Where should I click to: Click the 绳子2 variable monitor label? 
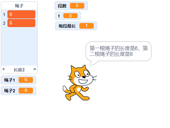(x=9, y=91)
